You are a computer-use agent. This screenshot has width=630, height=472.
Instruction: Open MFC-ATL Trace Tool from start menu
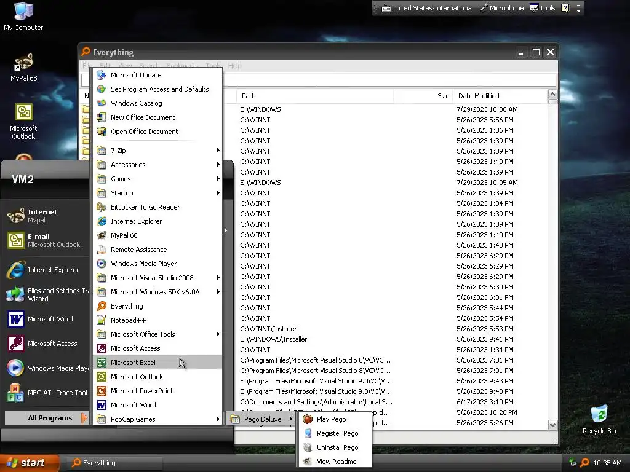click(46, 393)
